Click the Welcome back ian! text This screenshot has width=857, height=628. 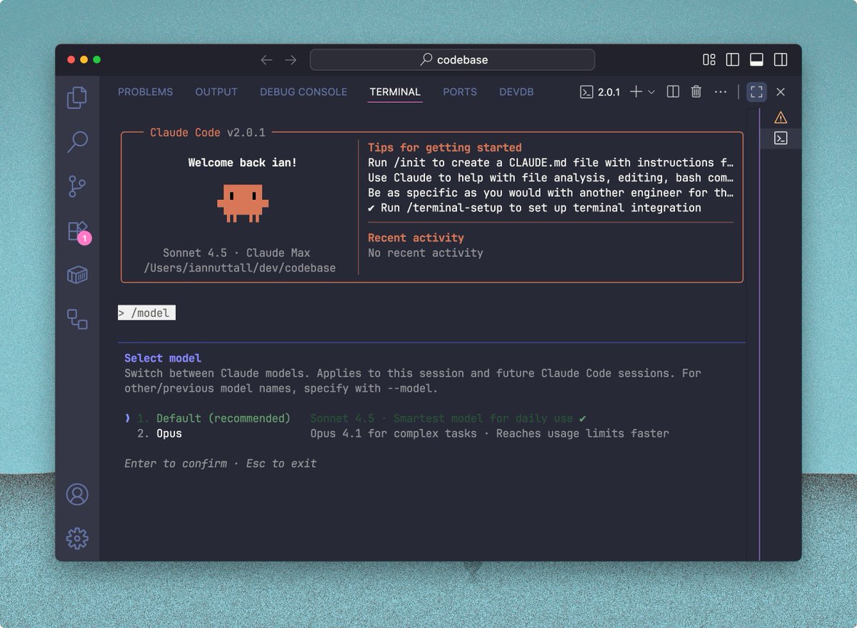(243, 163)
